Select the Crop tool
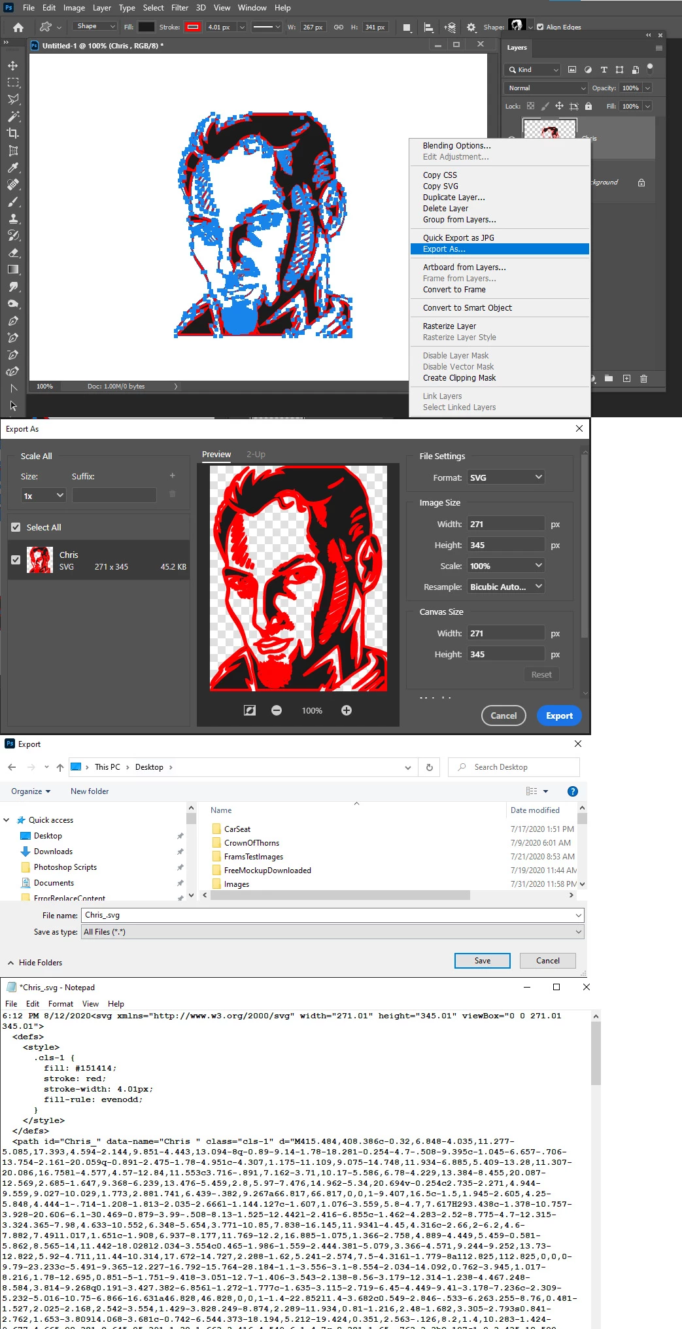Viewport: 682px width, 1329px height. tap(13, 133)
